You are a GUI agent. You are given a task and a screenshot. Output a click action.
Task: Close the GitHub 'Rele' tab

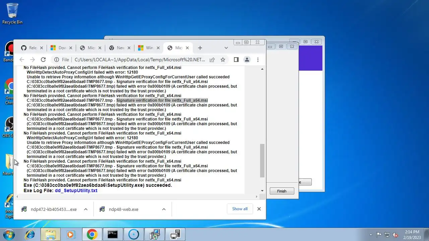[x=42, y=48]
